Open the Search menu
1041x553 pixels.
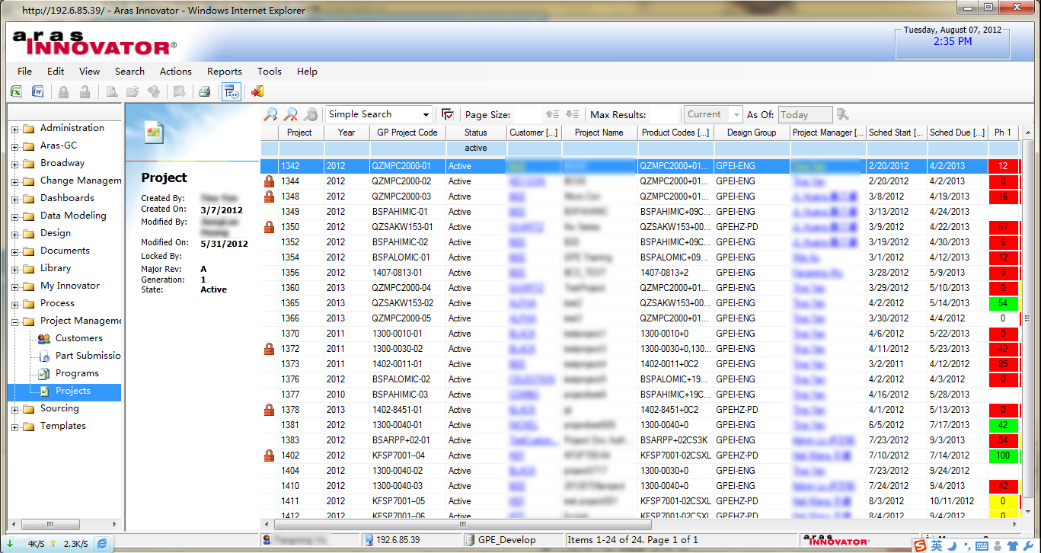pyautogui.click(x=129, y=71)
